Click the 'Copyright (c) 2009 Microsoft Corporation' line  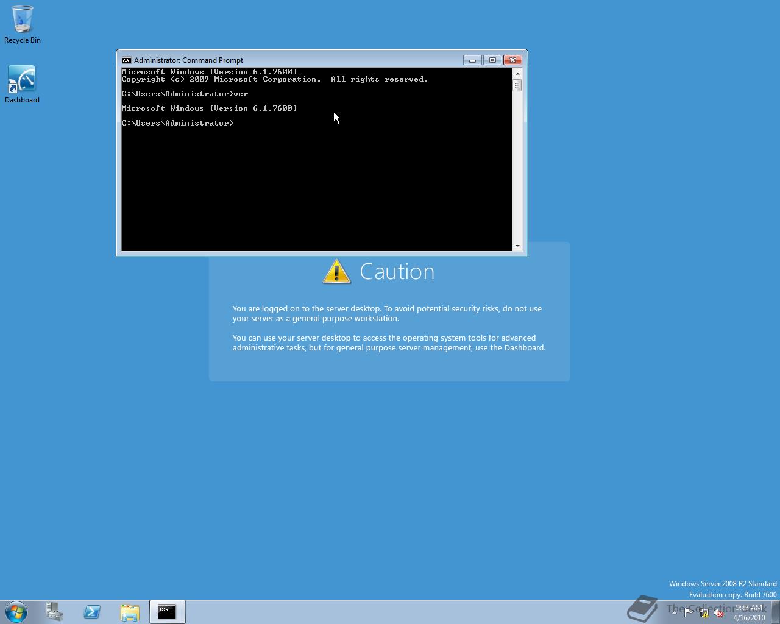pos(275,79)
